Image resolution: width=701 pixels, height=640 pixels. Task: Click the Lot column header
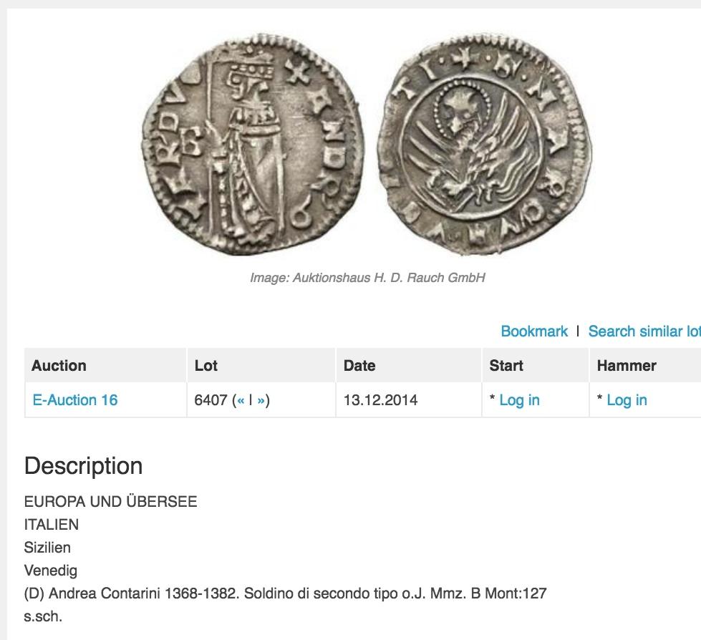[x=206, y=366]
